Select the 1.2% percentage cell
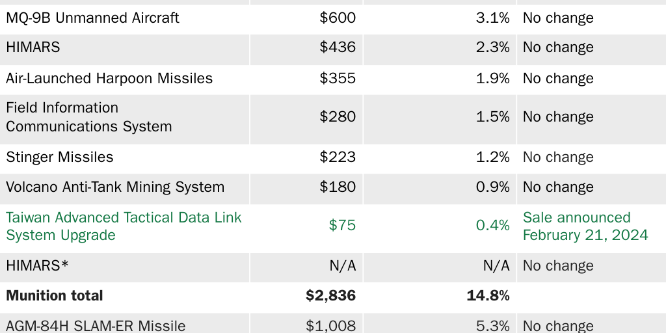 (x=492, y=157)
